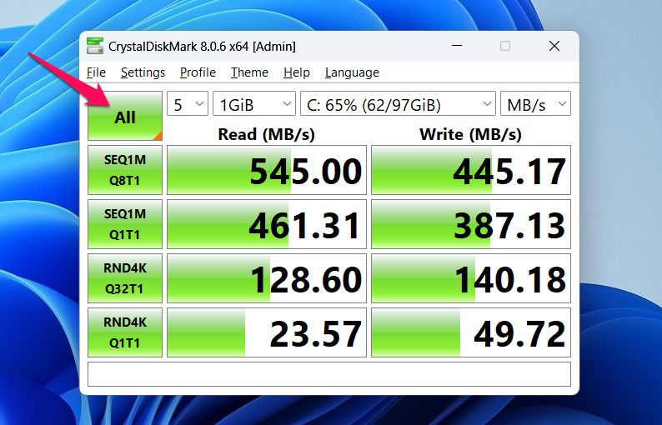Viewport: 662px width, 425px height.
Task: Open the Settings menu
Action: click(x=143, y=72)
